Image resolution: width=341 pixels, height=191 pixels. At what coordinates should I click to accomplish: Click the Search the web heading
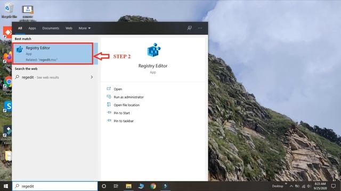[x=26, y=68]
